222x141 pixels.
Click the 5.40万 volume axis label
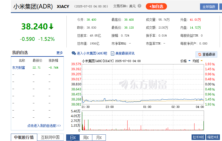pyautogui.click(x=76, y=111)
